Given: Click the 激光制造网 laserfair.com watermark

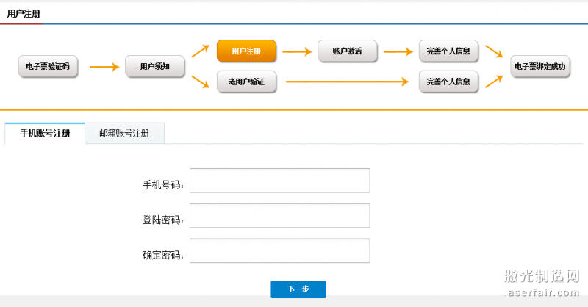Looking at the screenshot, I should (x=542, y=283).
